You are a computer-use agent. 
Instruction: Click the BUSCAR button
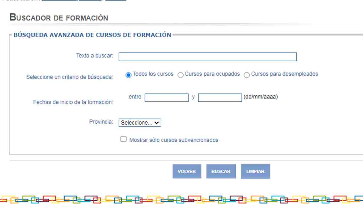(x=221, y=171)
